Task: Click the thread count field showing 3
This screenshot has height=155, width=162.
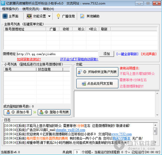Action: pos(77,152)
